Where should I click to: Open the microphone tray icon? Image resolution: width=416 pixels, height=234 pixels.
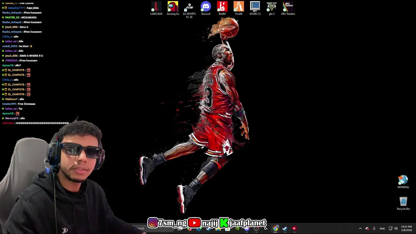tap(374, 228)
